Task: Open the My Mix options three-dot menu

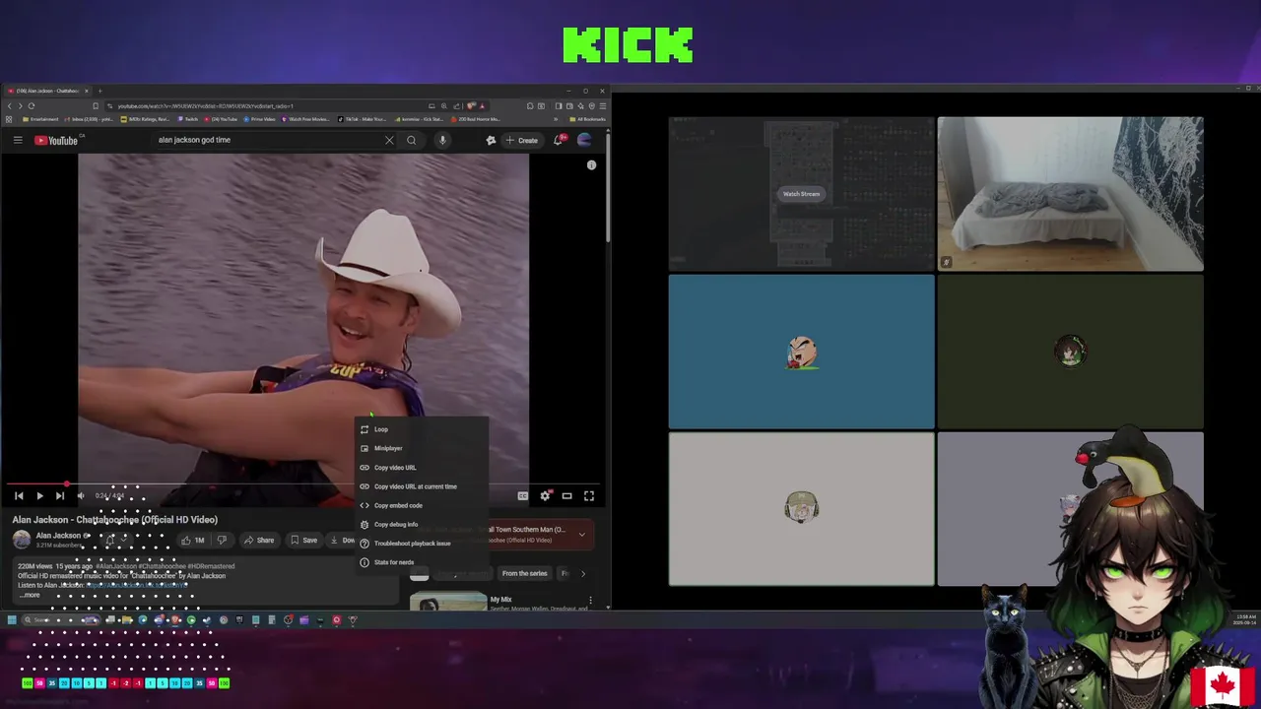Action: [x=590, y=600]
